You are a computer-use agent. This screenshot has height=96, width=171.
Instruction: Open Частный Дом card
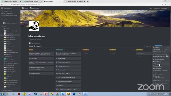tap(68, 58)
